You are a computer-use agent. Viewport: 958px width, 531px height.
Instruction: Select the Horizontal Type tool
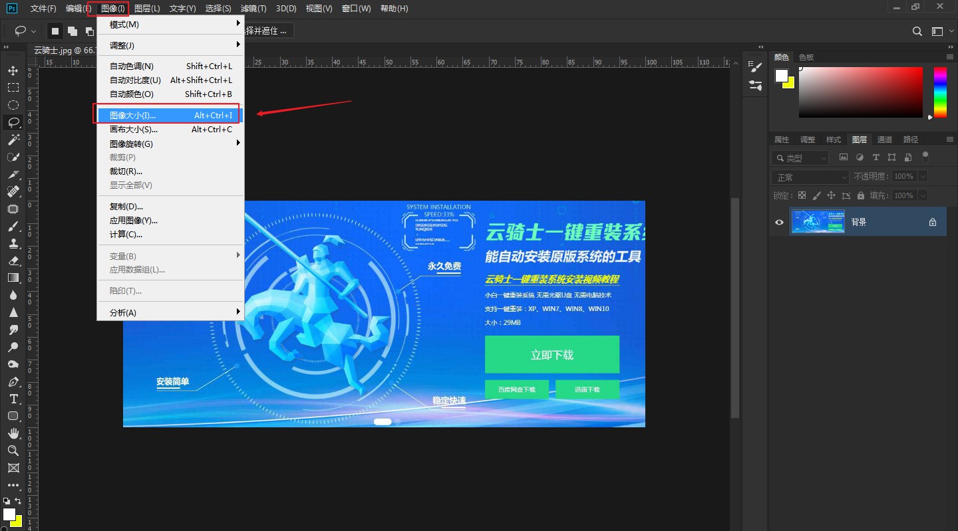tap(13, 399)
